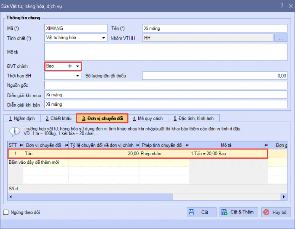295x229 pixels.
Task: Click the Hủy bỏ cancel button
Action: tap(276, 212)
